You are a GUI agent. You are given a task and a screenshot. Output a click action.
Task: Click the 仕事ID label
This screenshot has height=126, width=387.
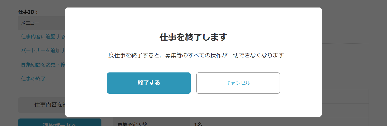(x=28, y=12)
